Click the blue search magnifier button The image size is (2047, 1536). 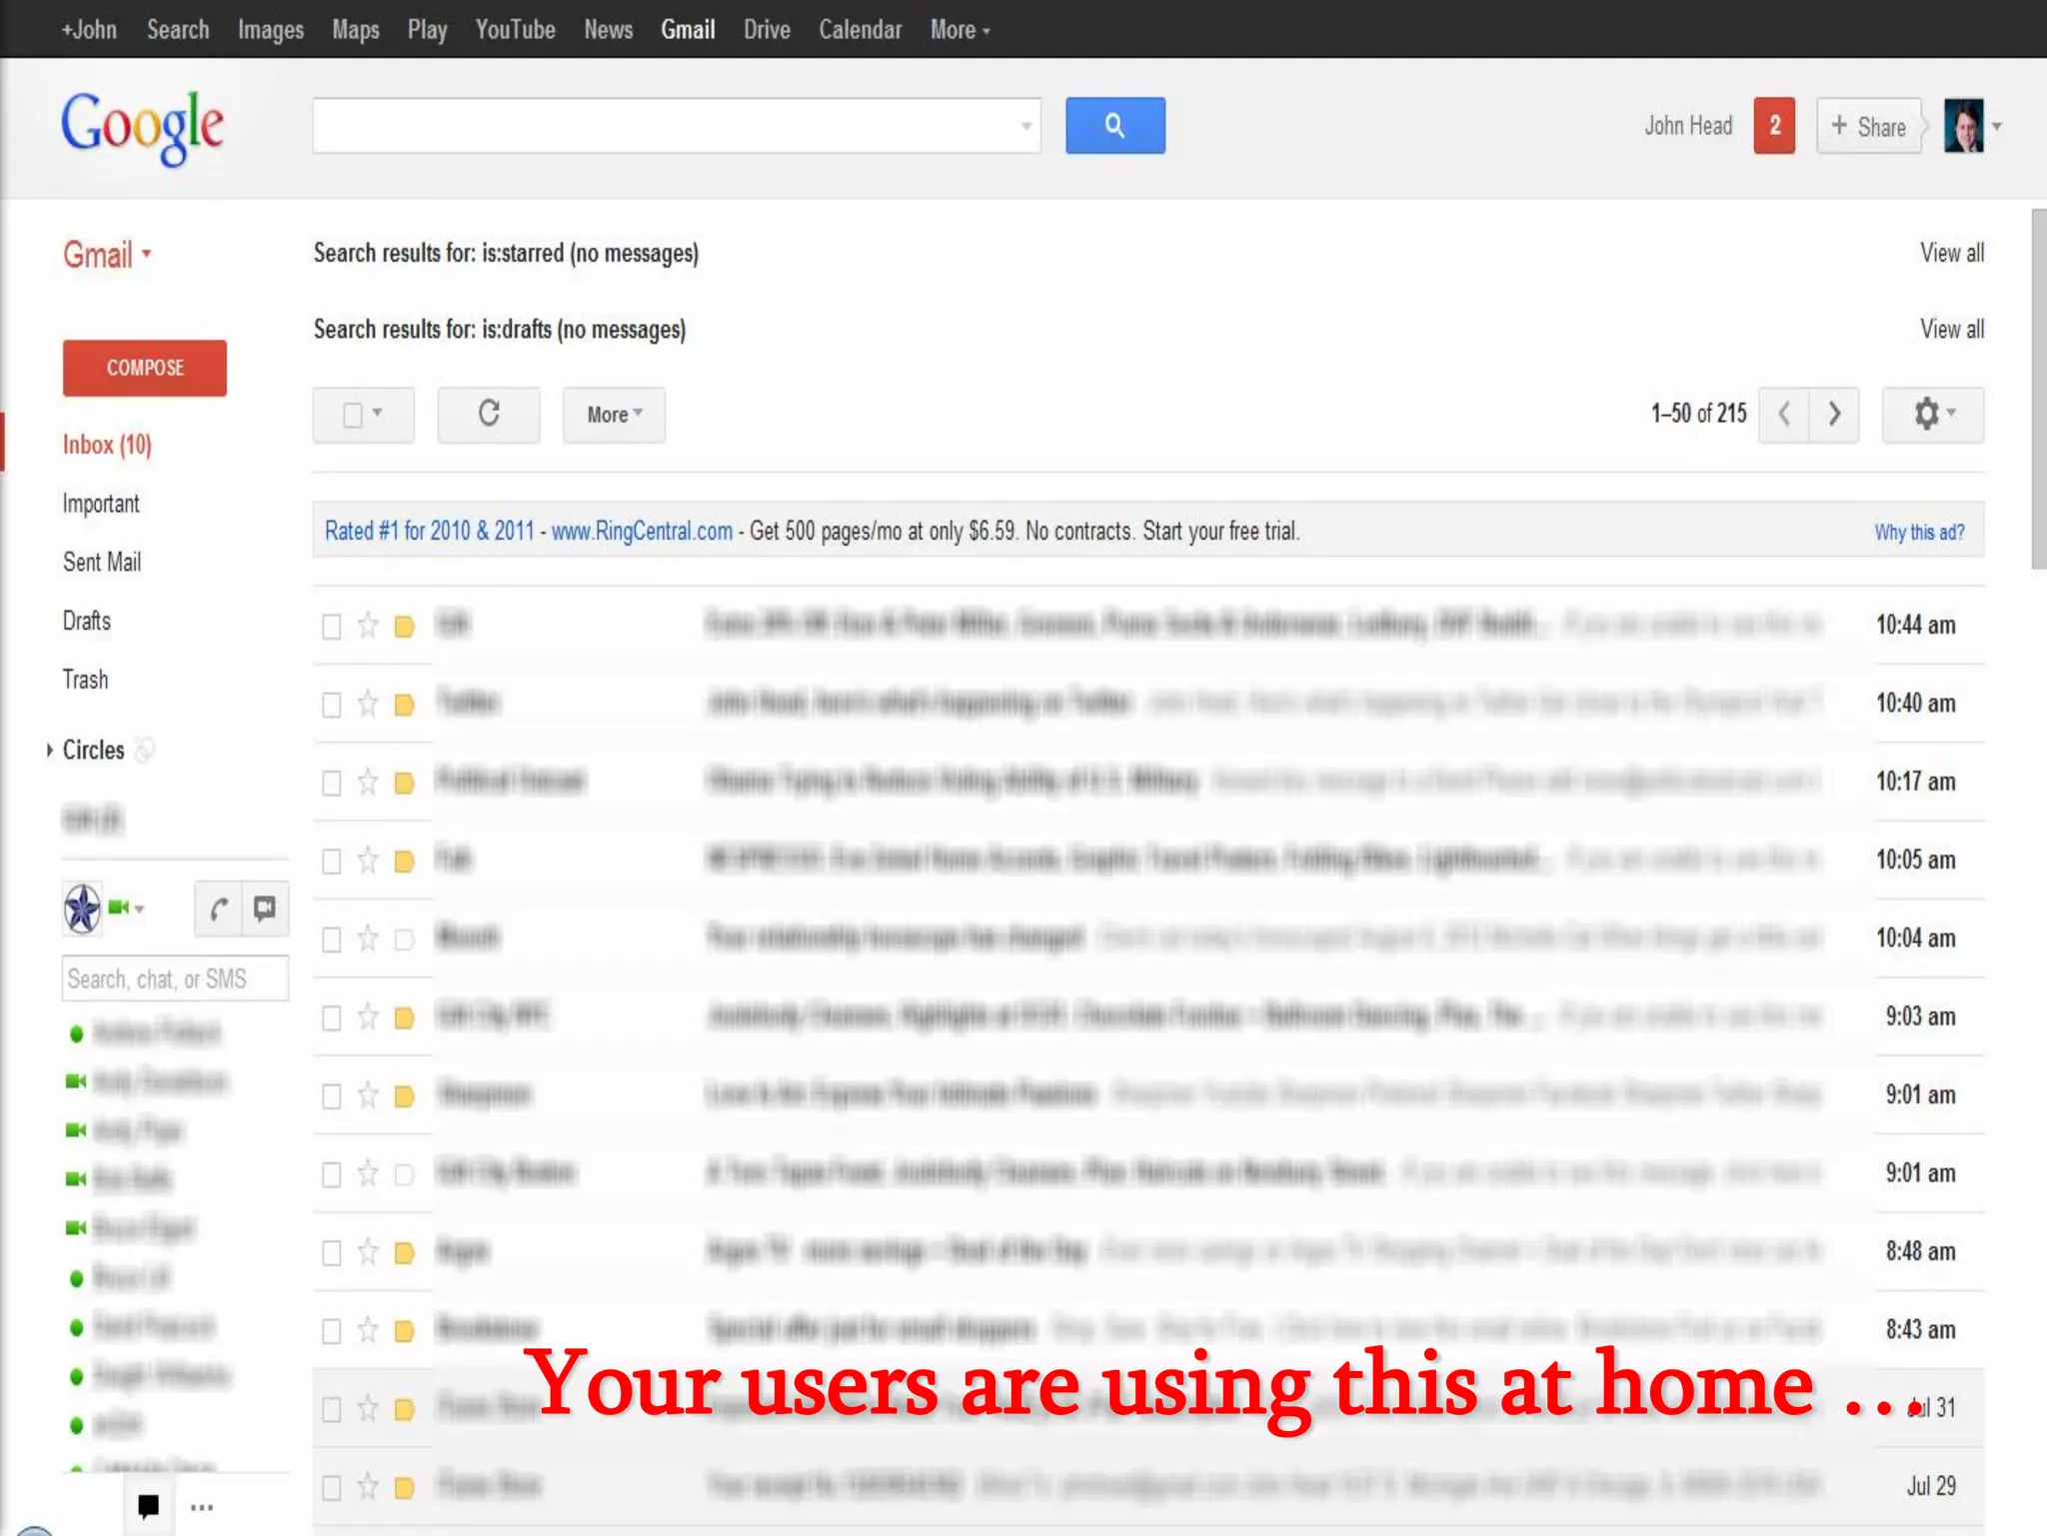(x=1114, y=125)
